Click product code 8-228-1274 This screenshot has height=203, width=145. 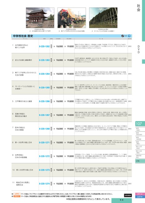[44, 183]
